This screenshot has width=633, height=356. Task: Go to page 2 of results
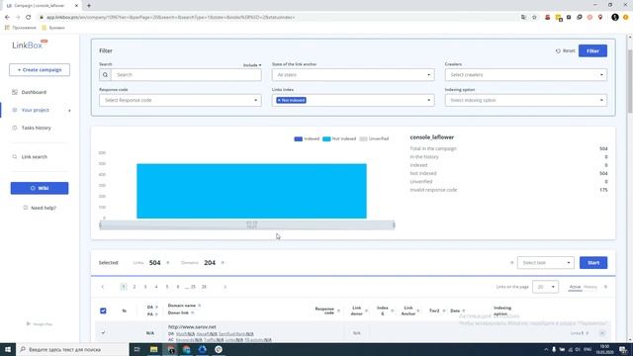tap(135, 287)
